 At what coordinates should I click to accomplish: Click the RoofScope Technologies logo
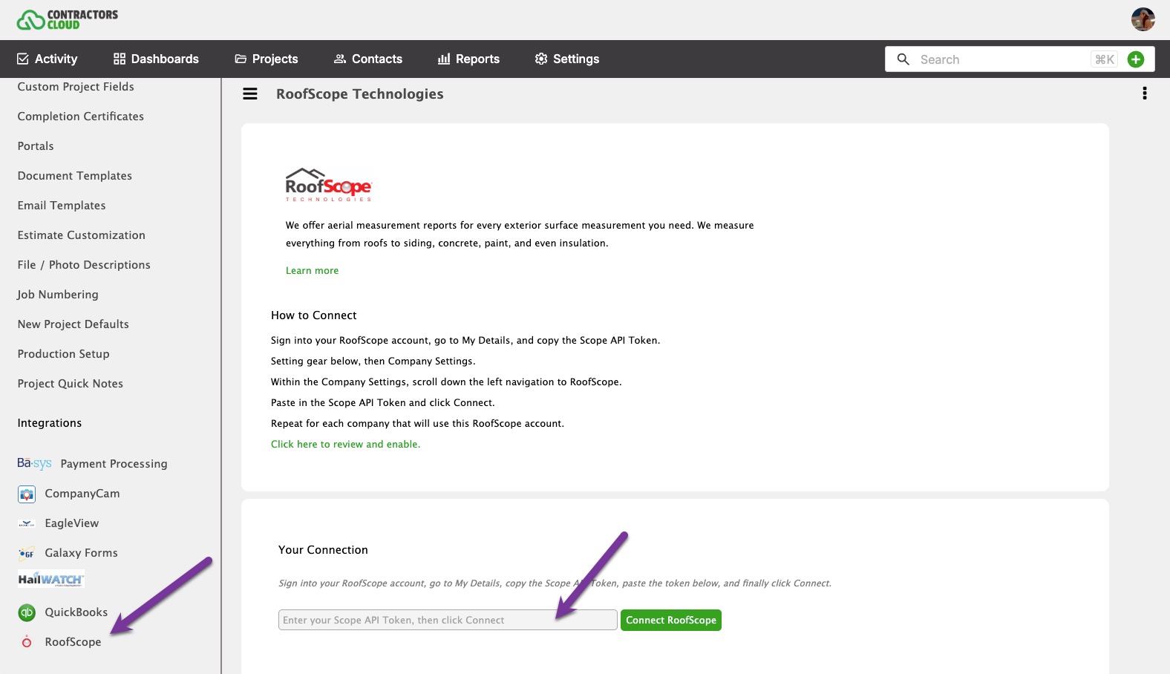click(x=329, y=185)
